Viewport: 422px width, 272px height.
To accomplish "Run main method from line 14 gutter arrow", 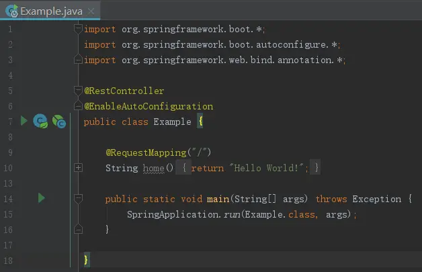I will point(41,198).
